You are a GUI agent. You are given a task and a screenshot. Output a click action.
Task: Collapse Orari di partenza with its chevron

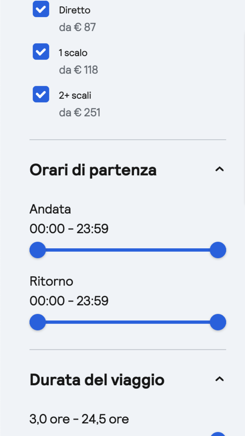click(220, 169)
